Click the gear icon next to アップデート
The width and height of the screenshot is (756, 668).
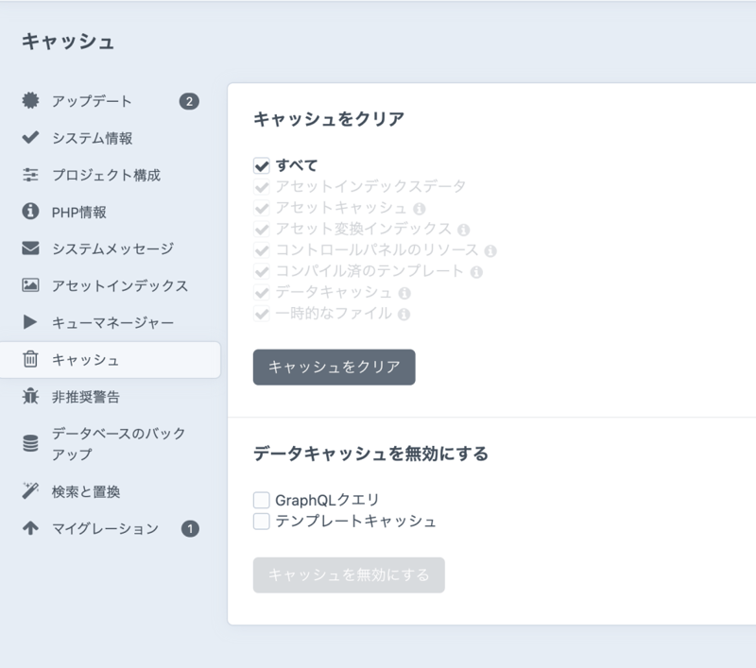click(x=30, y=101)
